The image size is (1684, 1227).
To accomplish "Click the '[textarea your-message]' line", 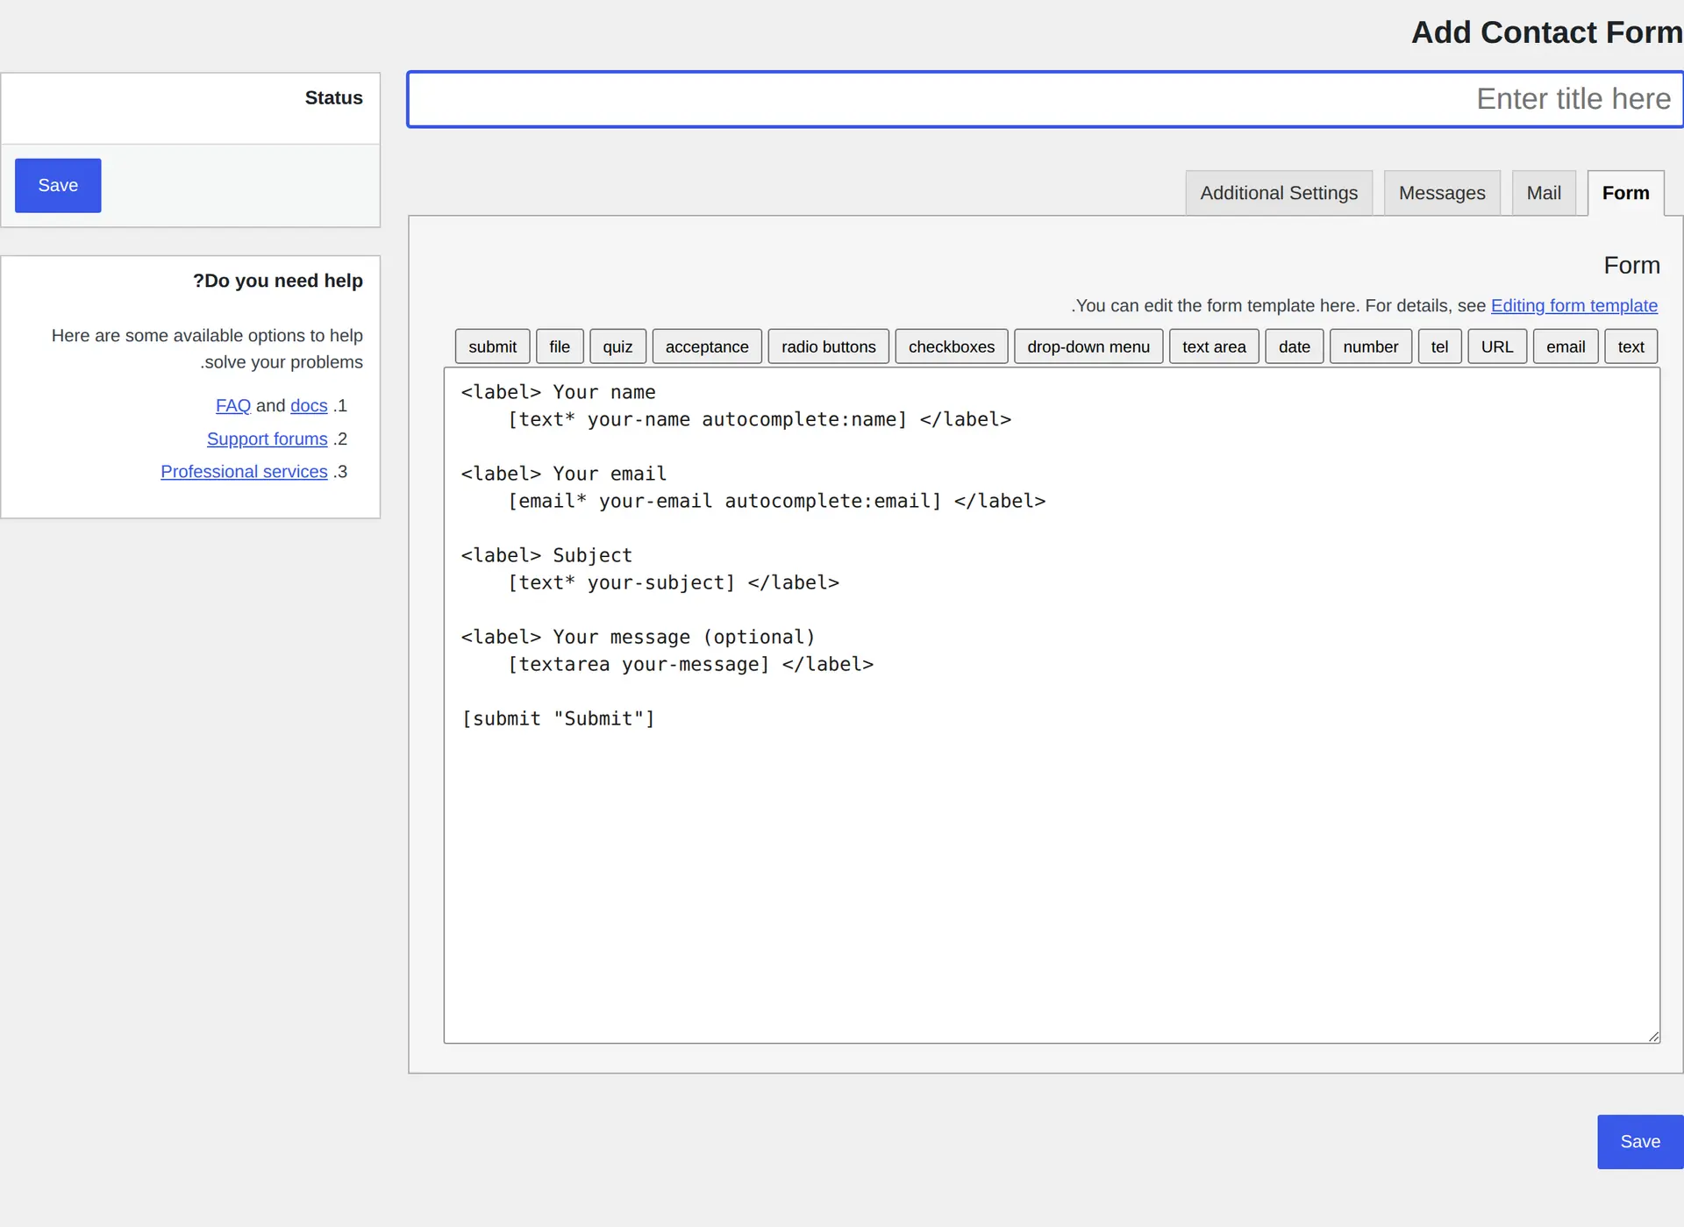I will 690,664.
